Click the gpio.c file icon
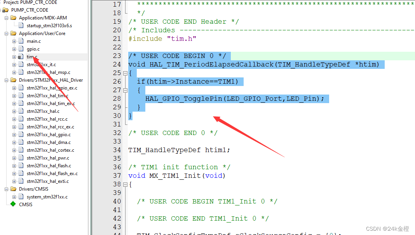The width and height of the screenshot is (415, 235). click(x=21, y=49)
